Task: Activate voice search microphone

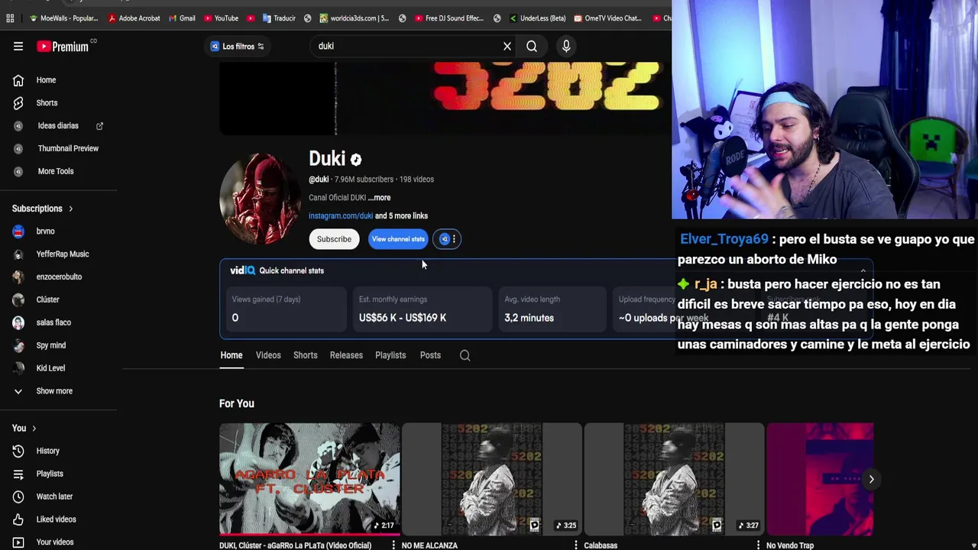Action: click(566, 47)
